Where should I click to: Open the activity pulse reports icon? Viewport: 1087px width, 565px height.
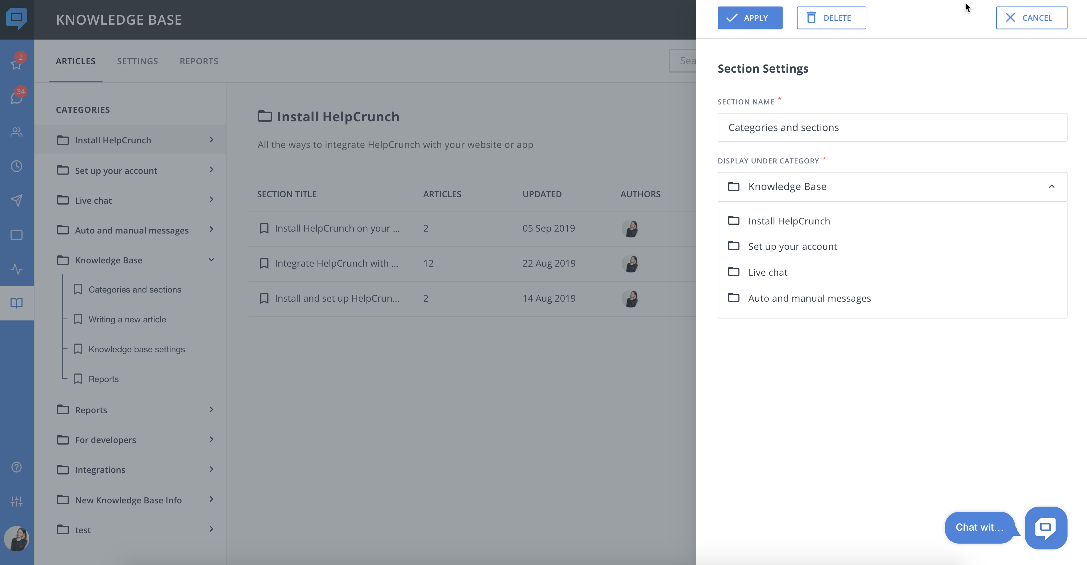click(x=17, y=269)
